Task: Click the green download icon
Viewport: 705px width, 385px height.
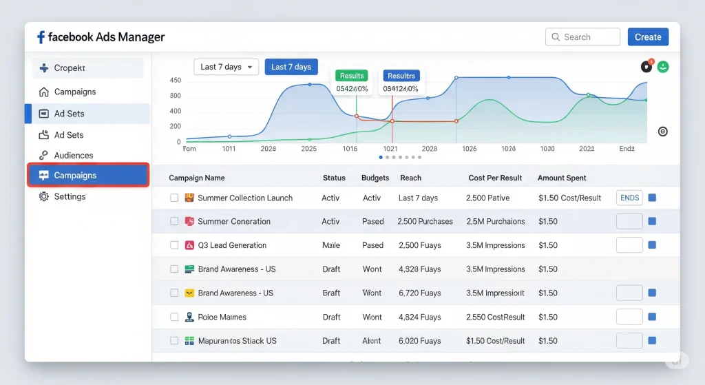Action: [663, 67]
